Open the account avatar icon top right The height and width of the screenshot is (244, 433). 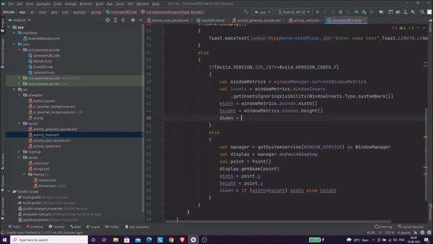point(430,12)
